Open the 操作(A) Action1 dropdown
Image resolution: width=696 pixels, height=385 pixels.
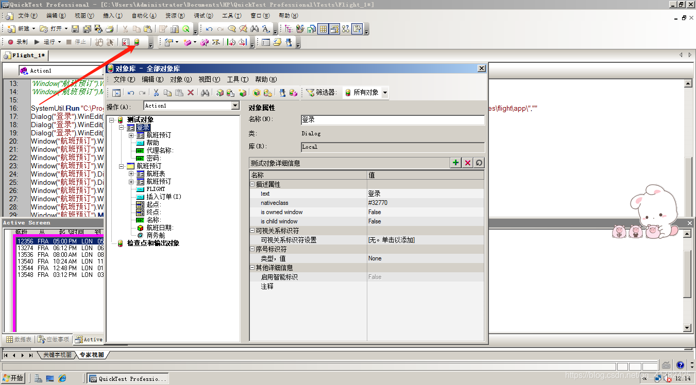(x=235, y=105)
